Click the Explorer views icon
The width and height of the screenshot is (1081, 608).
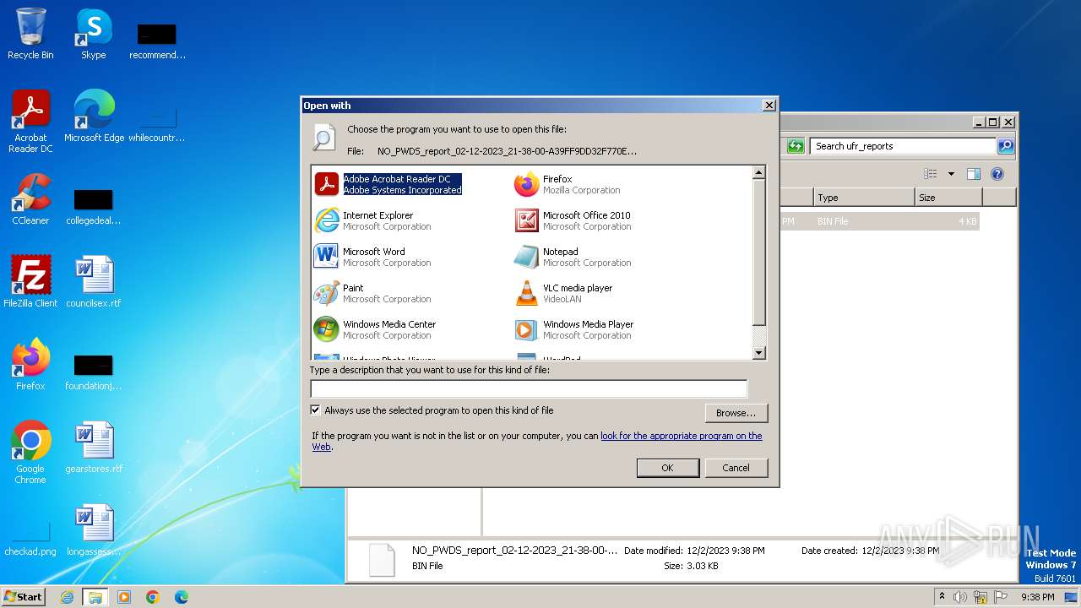click(x=931, y=174)
